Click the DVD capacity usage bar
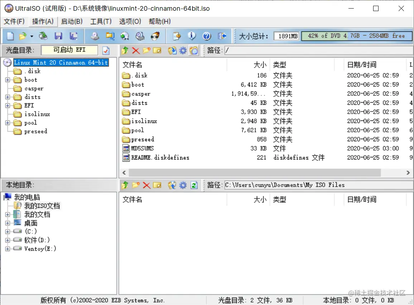The image size is (414, 305). 356,36
